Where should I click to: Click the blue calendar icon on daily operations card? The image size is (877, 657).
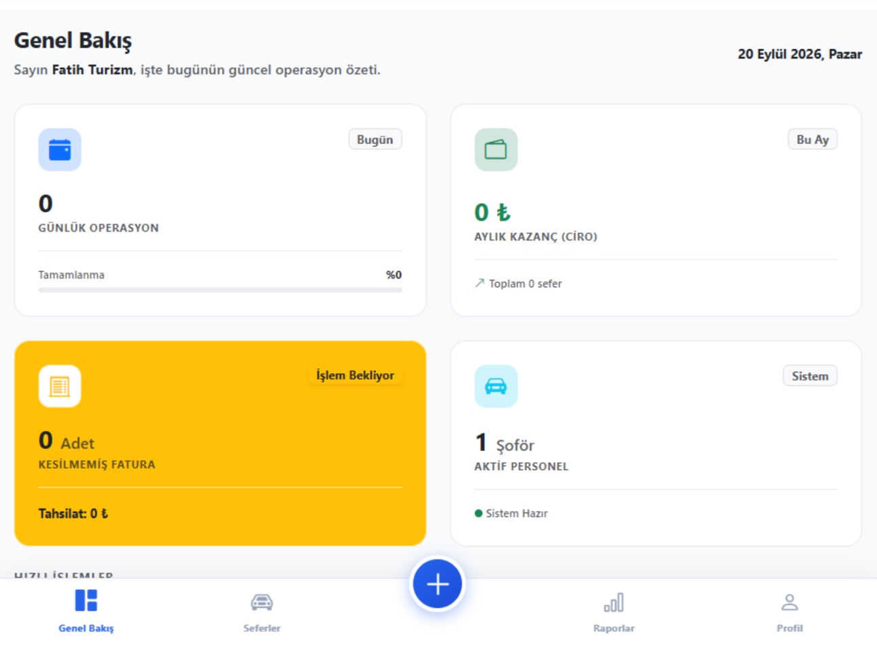(60, 149)
